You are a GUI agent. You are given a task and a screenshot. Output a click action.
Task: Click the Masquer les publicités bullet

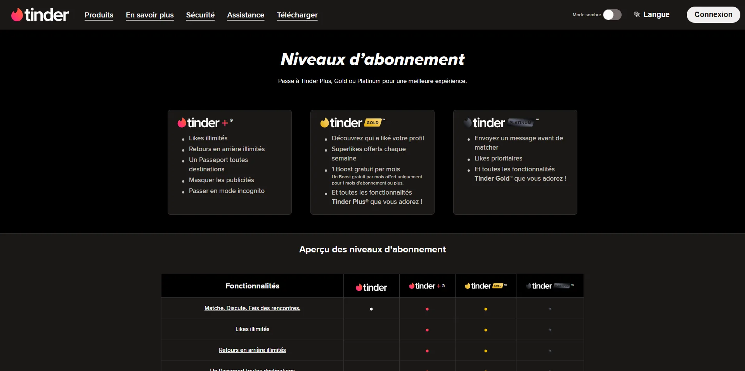(221, 180)
